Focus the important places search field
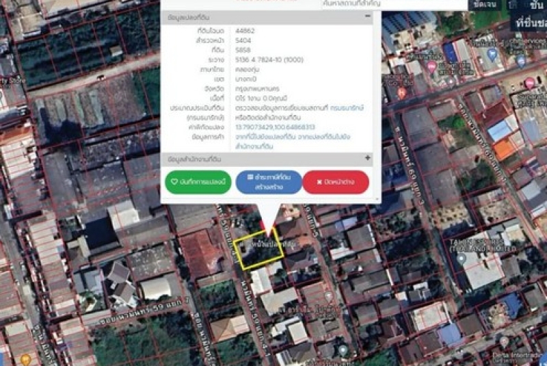Image resolution: width=547 pixels, height=366 pixels. [x=395, y=4]
